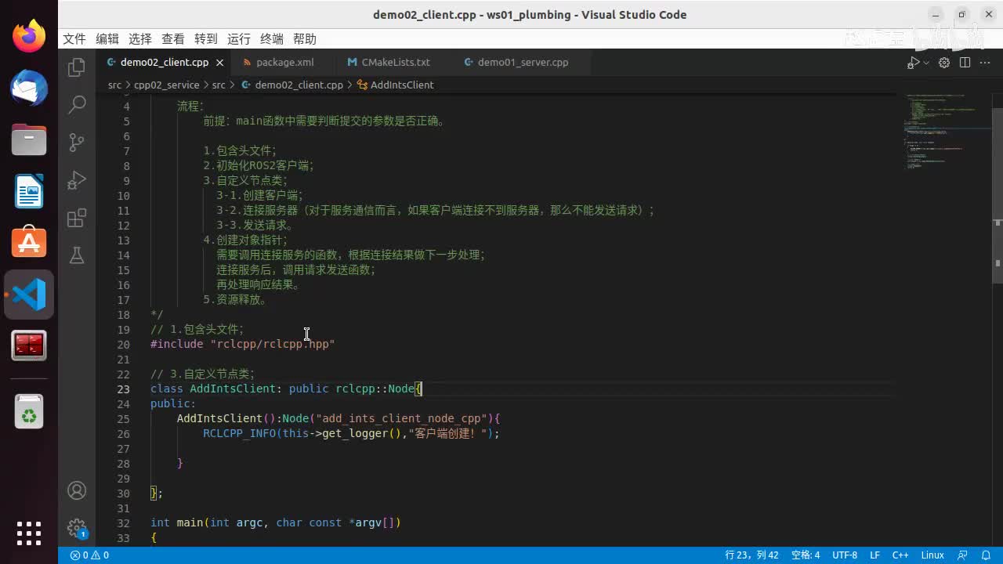Open the 编辑 menu
This screenshot has height=564, width=1003.
point(107,39)
